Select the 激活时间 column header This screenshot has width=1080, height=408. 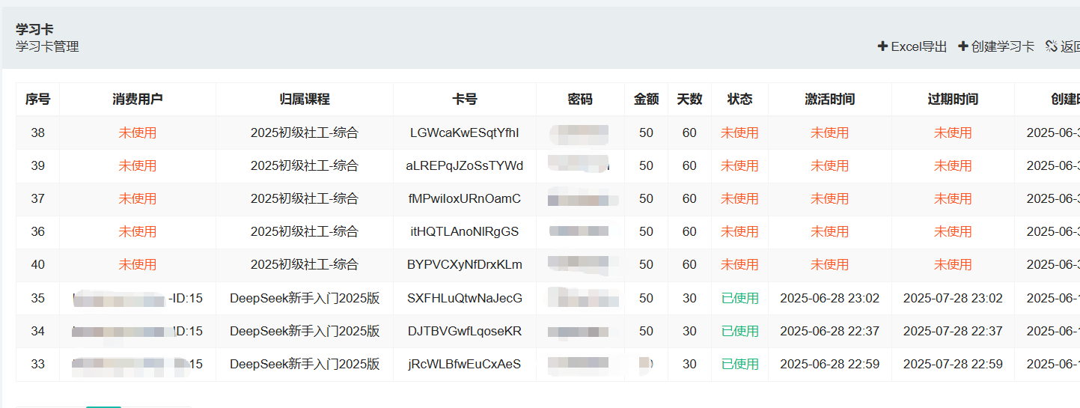(x=829, y=99)
